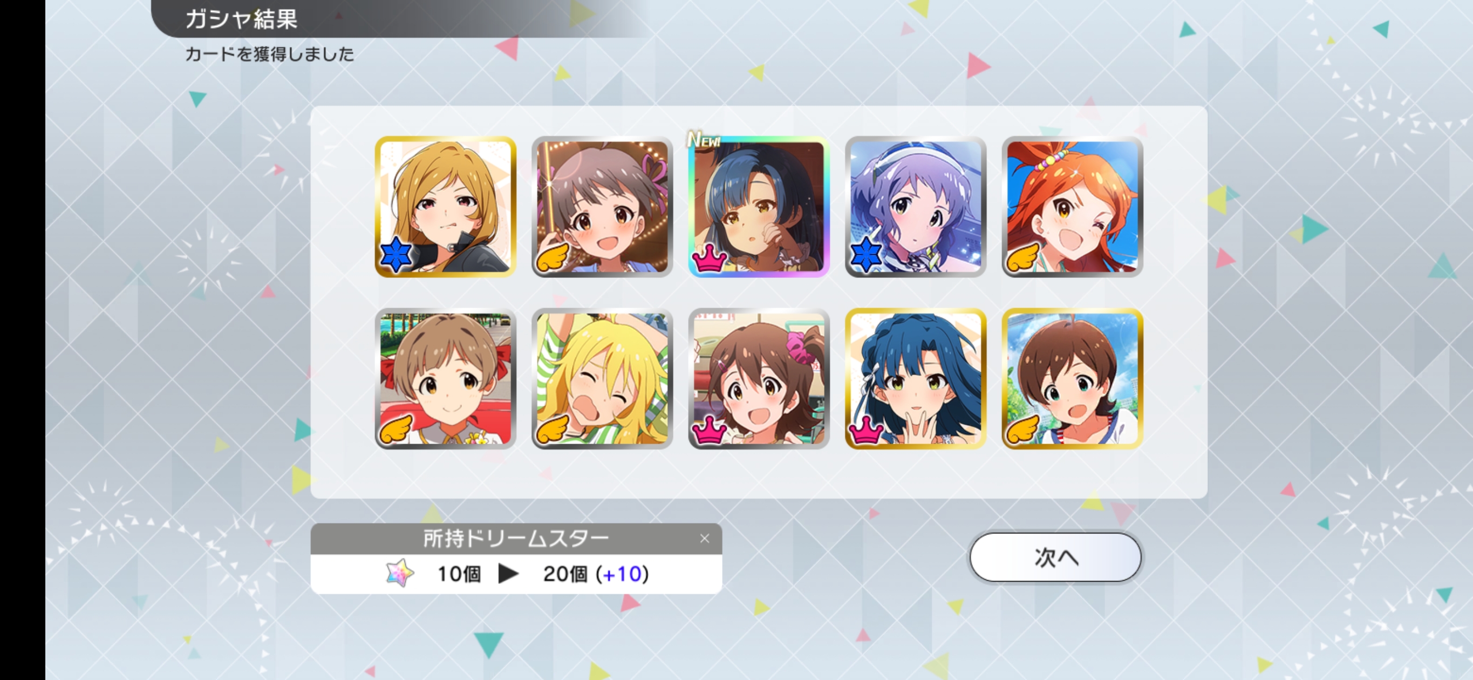
Task: Select the gray-haired girl with pink ribbon card
Action: point(602,207)
